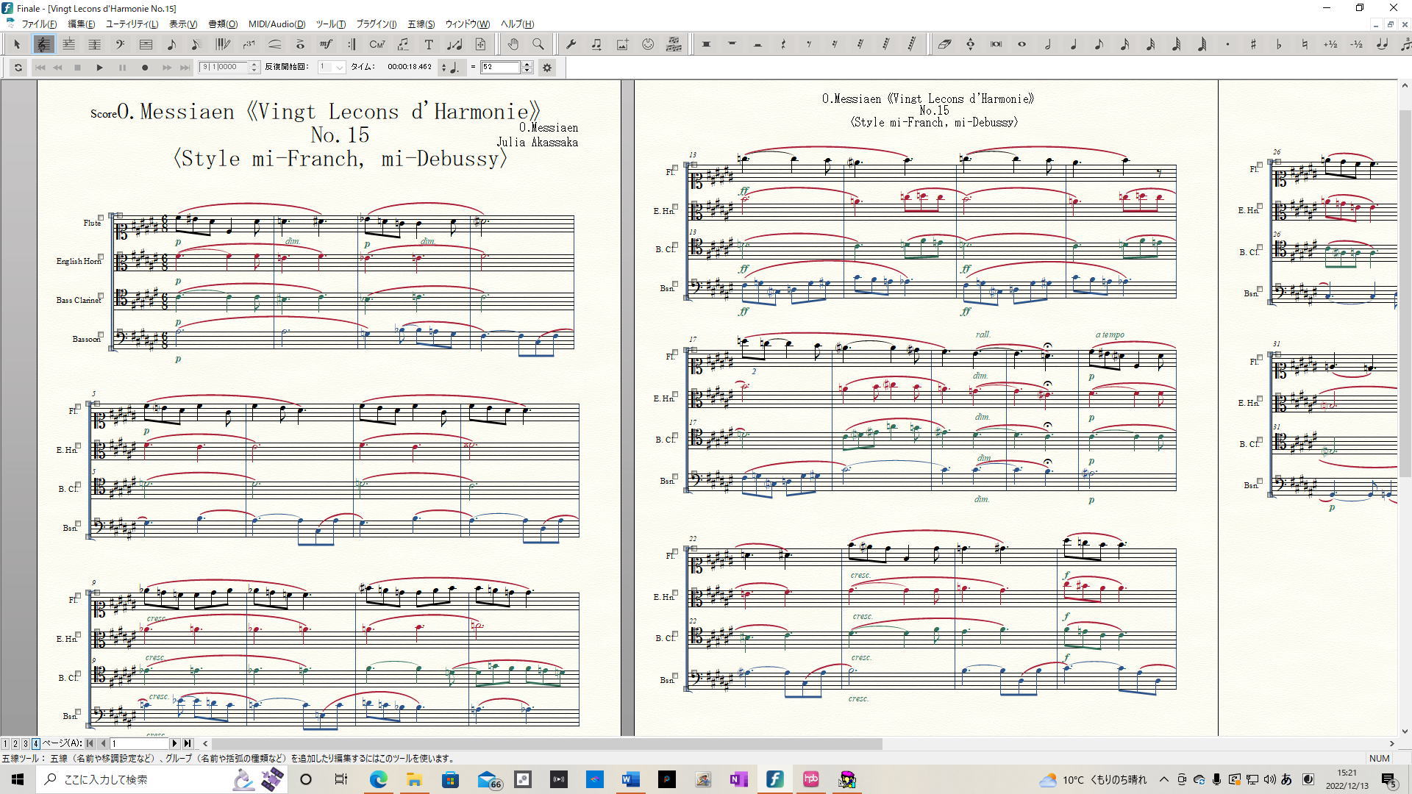1412x794 pixels.
Task: Select the Resize tool
Action: [454, 44]
